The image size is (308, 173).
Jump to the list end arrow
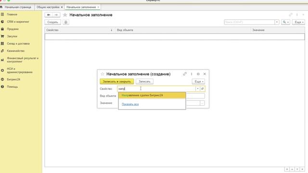click(302, 169)
